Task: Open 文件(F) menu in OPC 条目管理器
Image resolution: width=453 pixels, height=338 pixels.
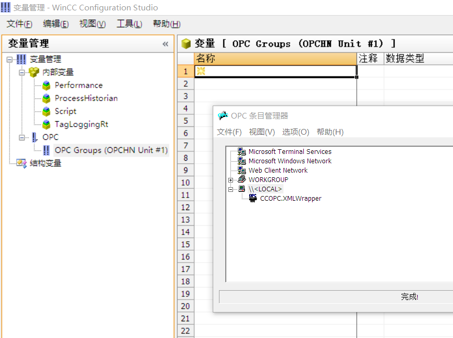Action: click(229, 132)
